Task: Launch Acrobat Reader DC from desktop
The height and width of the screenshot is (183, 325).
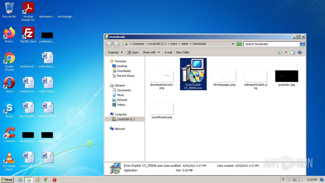Action: coord(28,12)
